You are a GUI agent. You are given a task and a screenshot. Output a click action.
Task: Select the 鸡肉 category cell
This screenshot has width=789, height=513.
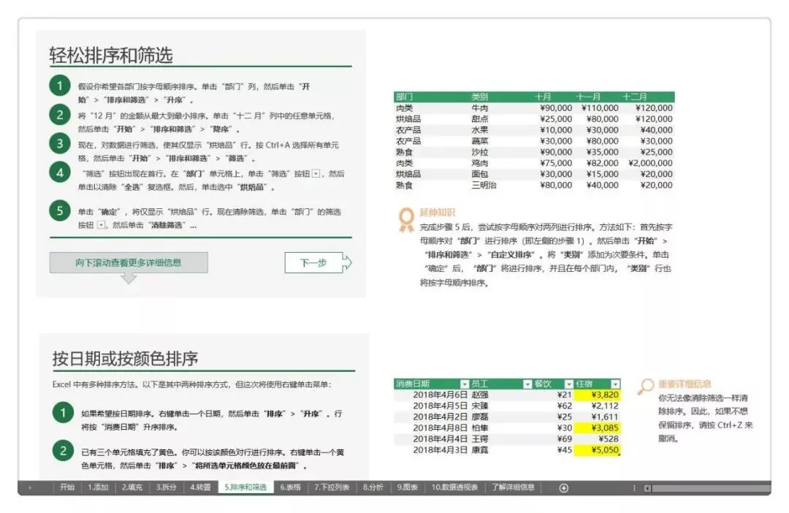[x=495, y=163]
